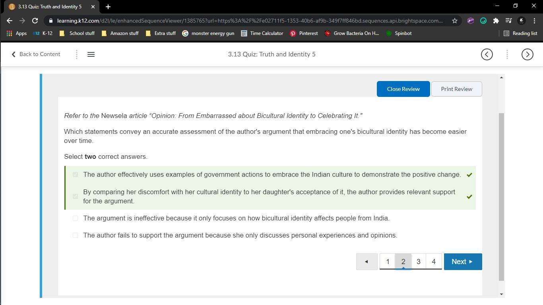Bookmark this page with the star icon

455,21
